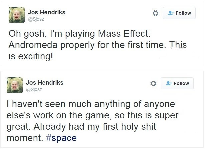
Task: Click the words "is exciting!" in the first tweet
Action: coord(31,55)
